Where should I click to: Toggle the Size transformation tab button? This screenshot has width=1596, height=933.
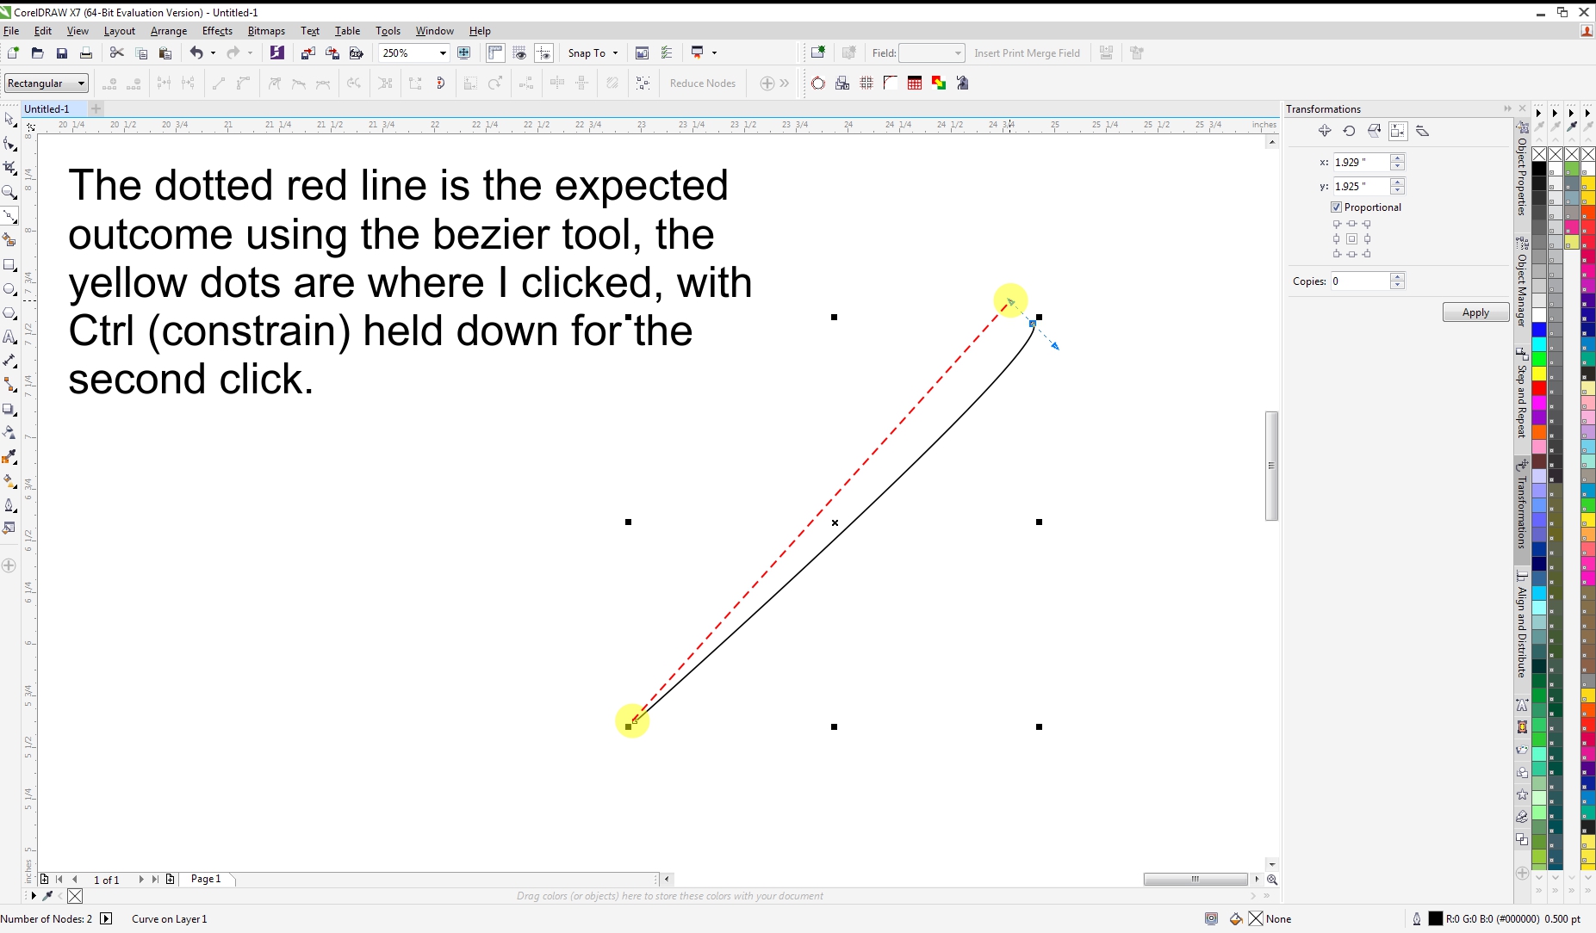tap(1398, 131)
